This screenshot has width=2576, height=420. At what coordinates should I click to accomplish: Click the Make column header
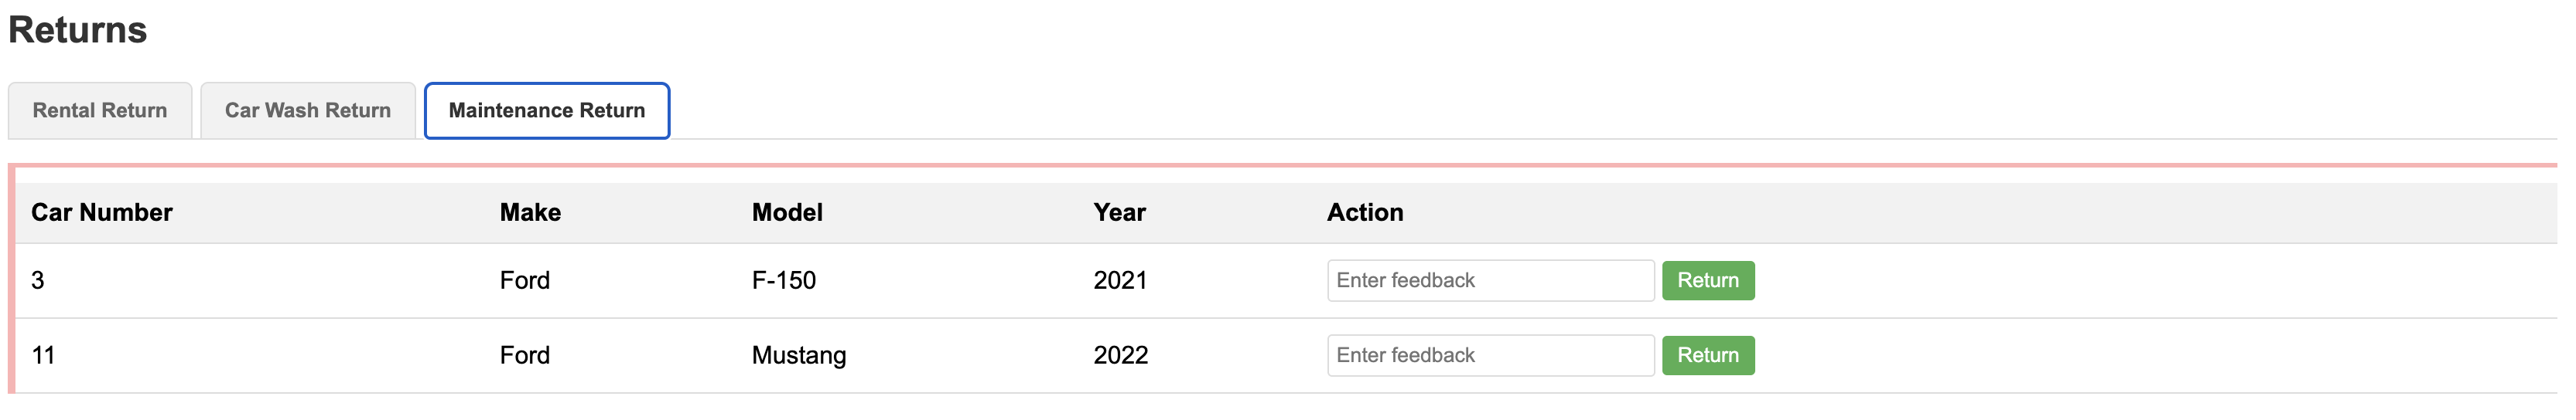tap(530, 212)
